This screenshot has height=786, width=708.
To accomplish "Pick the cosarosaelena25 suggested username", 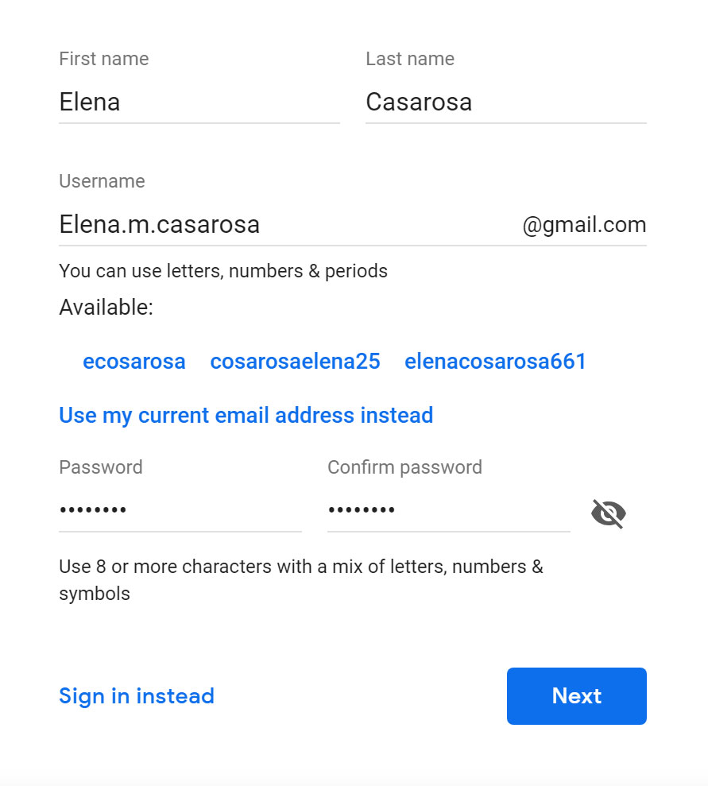I will point(295,361).
